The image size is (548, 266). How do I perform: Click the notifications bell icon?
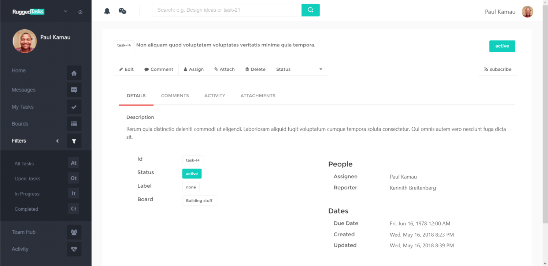pos(107,10)
